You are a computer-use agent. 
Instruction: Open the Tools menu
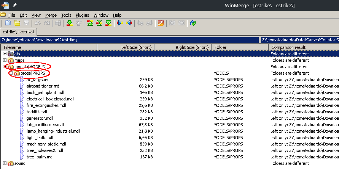66,15
